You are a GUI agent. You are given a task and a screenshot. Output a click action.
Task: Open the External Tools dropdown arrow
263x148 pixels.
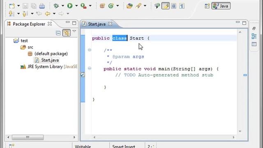click(x=90, y=6)
